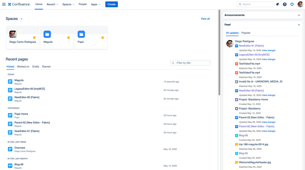Open the People menu item
The image size is (305, 170).
[x=83, y=4]
